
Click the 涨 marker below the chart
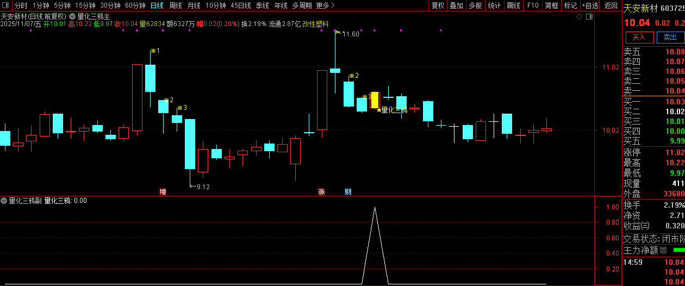pos(321,191)
